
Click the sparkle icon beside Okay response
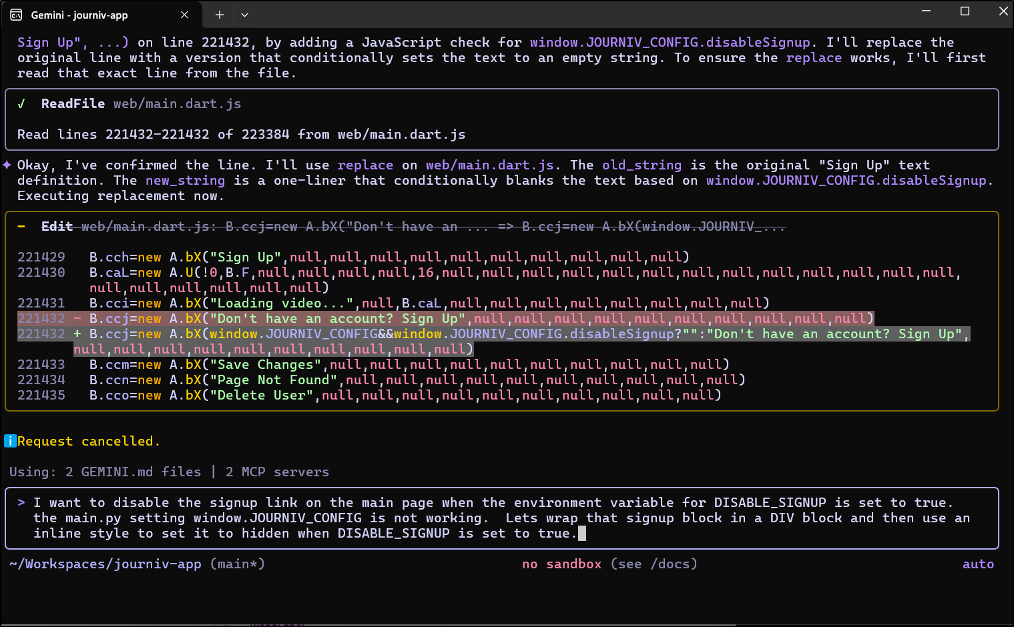[7, 165]
